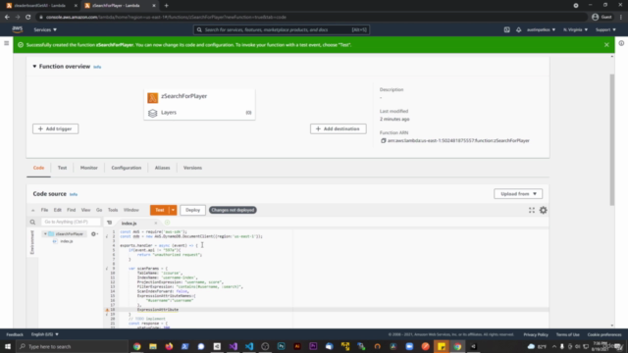The width and height of the screenshot is (628, 353).
Task: Toggle fullscreen for the code editor
Action: pos(532,210)
